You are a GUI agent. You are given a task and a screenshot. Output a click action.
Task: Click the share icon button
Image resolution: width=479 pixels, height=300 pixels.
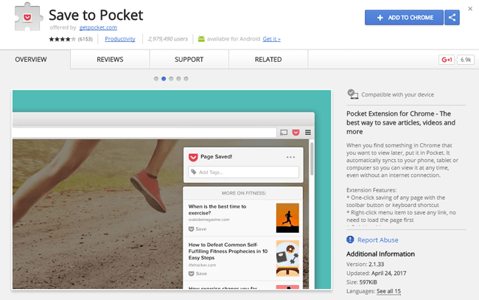point(452,18)
